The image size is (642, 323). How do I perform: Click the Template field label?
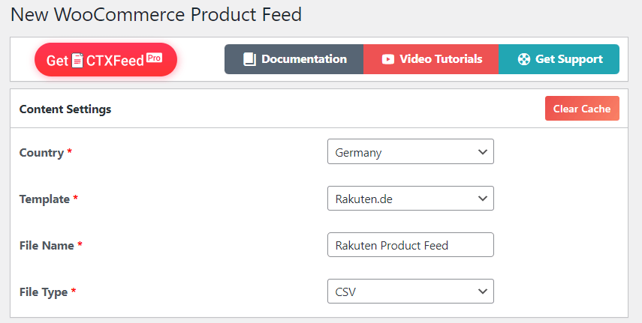[x=44, y=199]
